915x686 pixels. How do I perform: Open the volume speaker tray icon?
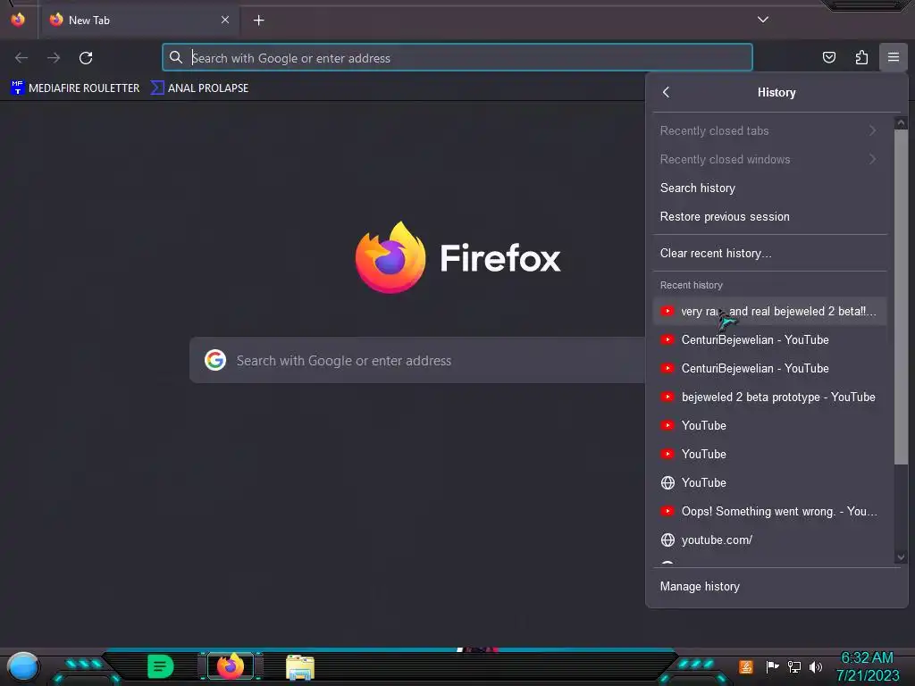click(x=816, y=666)
